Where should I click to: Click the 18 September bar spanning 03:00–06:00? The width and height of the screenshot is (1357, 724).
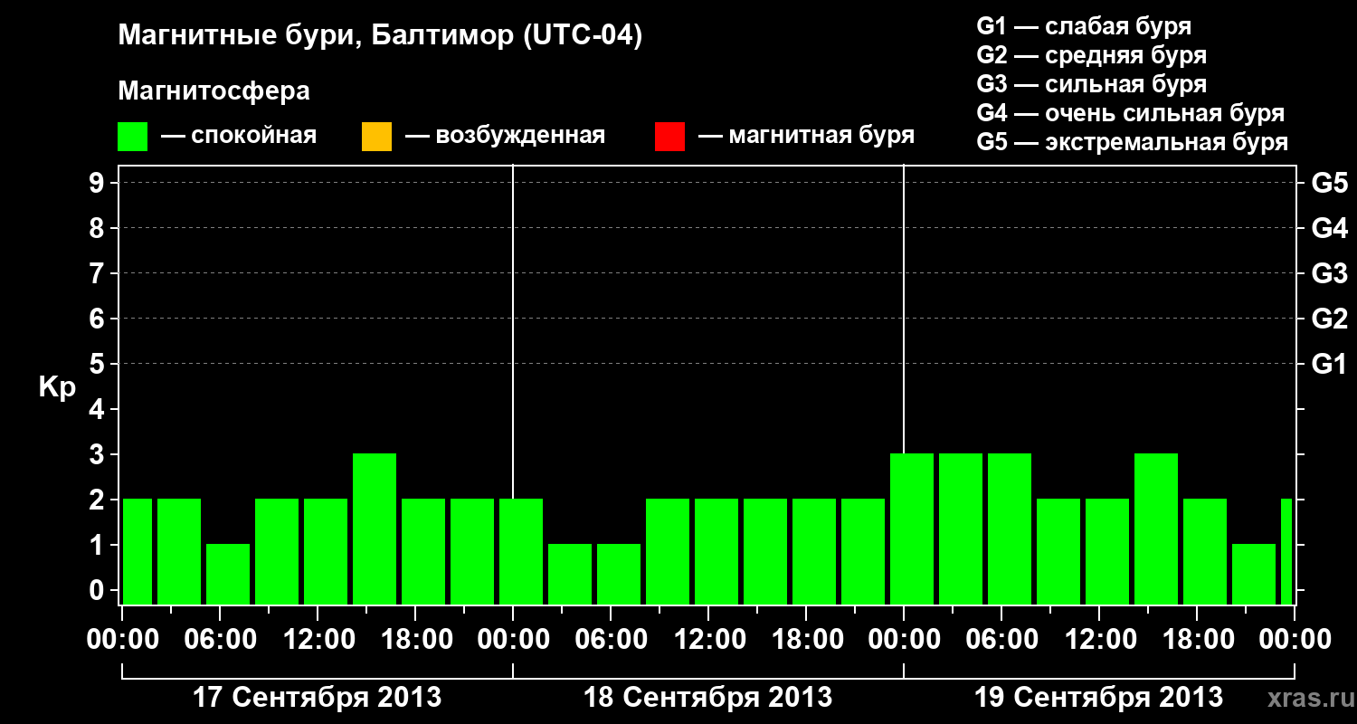coord(570,574)
